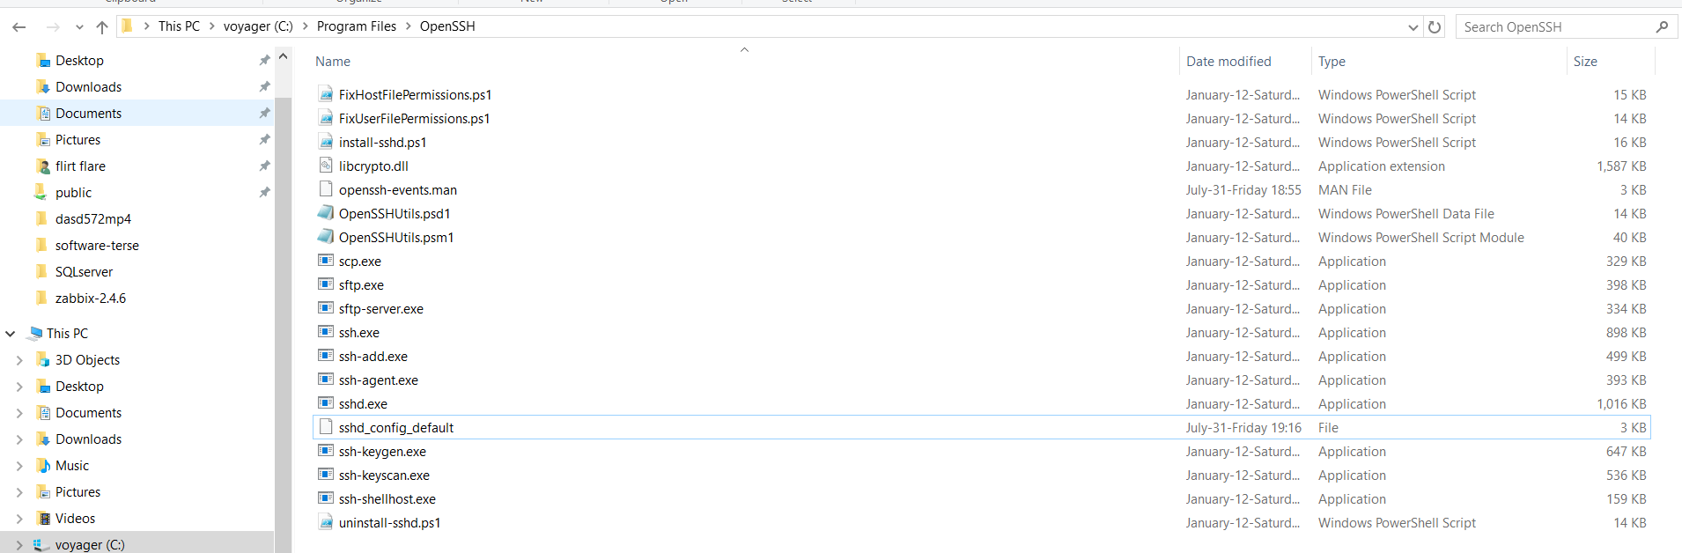Open the public pinned folder
1682x553 pixels.
73,193
